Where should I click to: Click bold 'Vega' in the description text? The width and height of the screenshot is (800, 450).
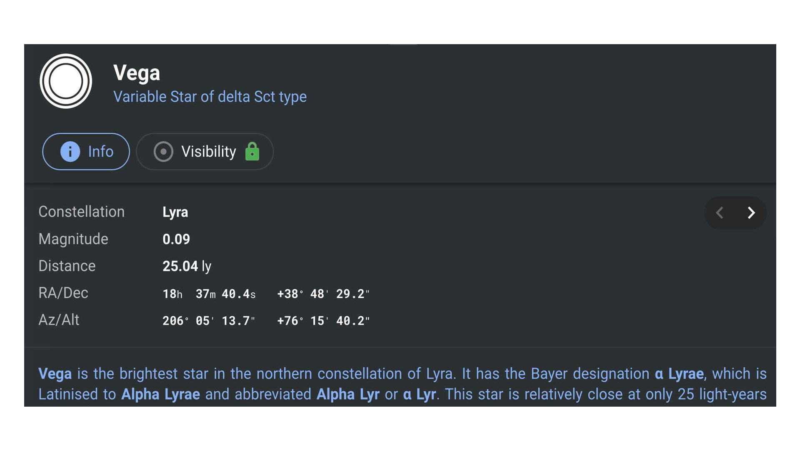[x=55, y=374]
